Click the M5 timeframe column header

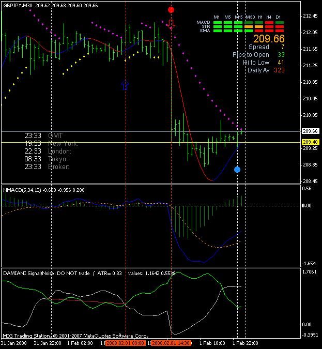[227, 17]
